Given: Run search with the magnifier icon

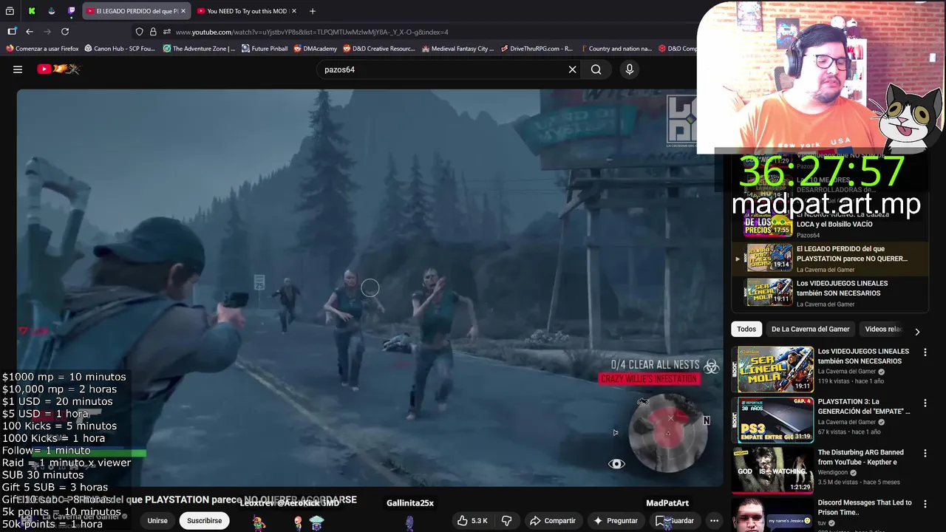Looking at the screenshot, I should coord(596,69).
